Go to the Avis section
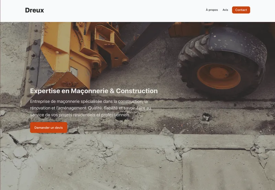Image resolution: width=275 pixels, height=190 pixels. pyautogui.click(x=225, y=10)
